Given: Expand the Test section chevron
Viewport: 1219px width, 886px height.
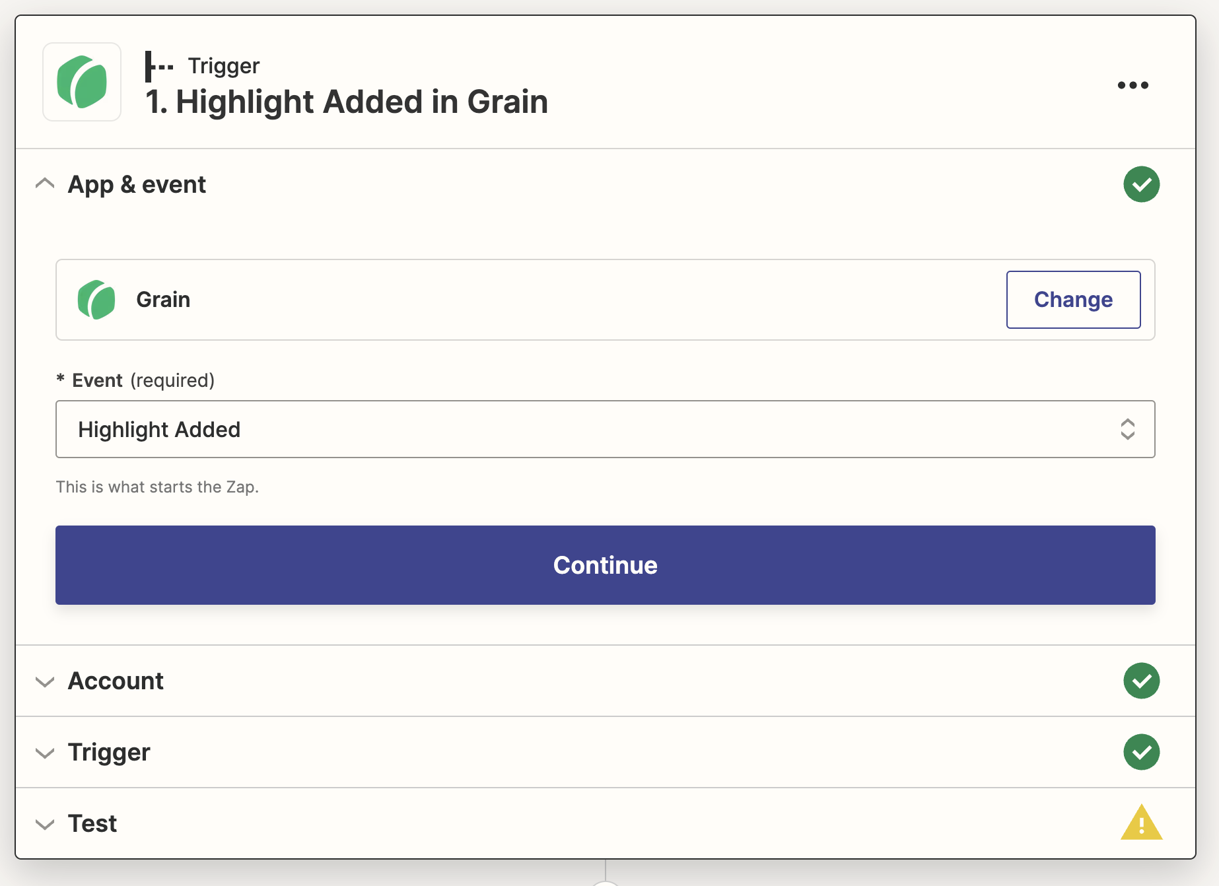Looking at the screenshot, I should pyautogui.click(x=45, y=824).
